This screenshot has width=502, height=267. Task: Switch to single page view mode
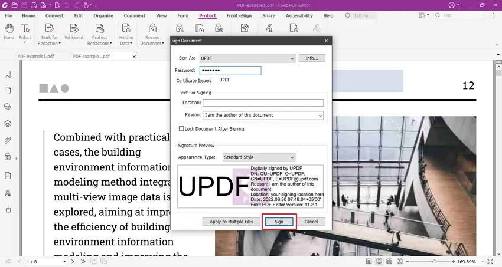[369, 262]
